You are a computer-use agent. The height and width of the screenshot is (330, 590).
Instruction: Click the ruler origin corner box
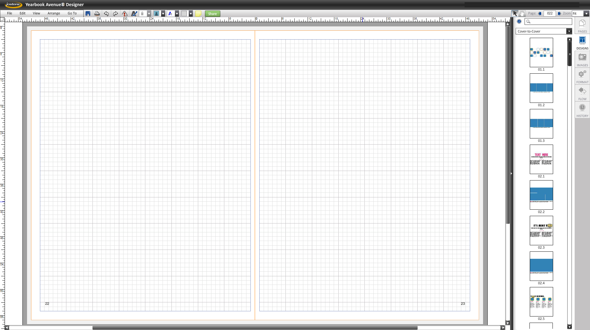2,19
